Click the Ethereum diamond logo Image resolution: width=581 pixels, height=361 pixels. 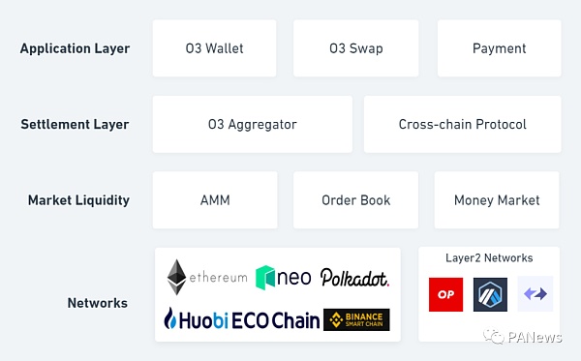[x=176, y=277]
